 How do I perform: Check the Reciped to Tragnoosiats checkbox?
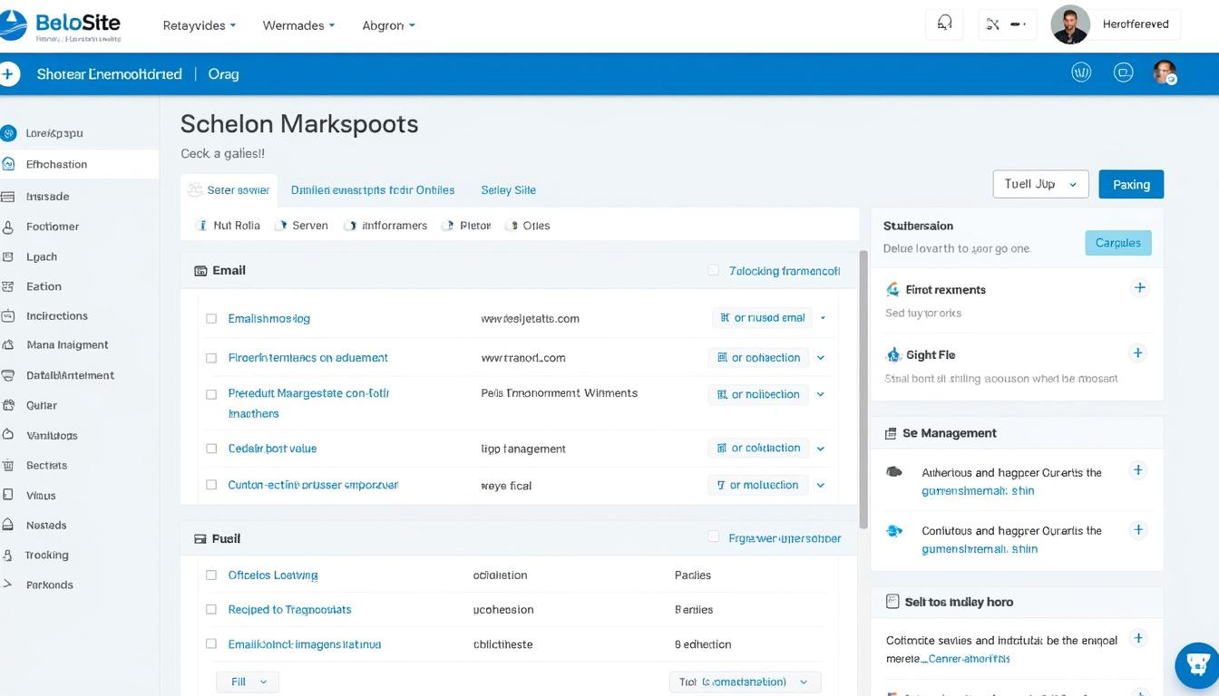point(211,610)
